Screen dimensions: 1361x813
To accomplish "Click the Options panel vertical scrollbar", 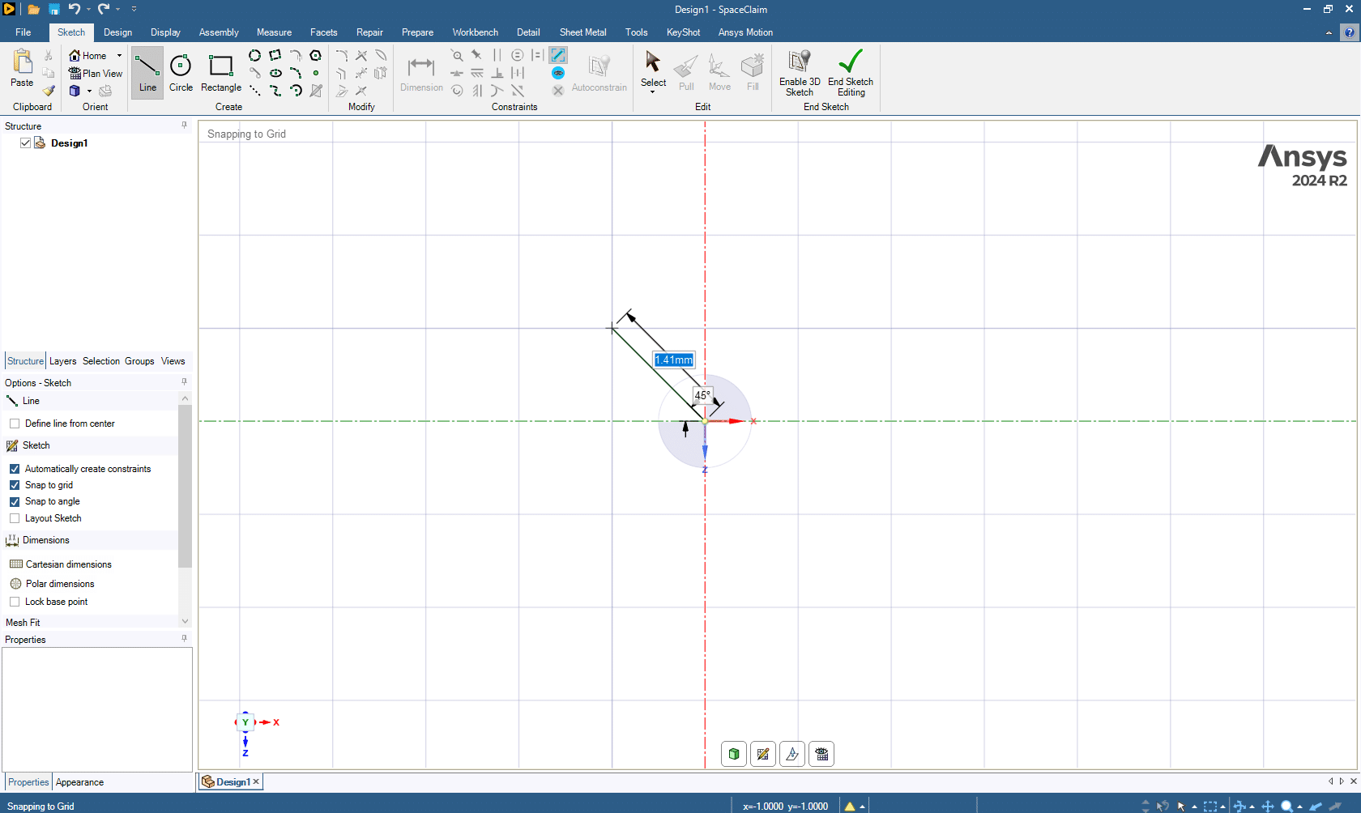I will pos(185,486).
